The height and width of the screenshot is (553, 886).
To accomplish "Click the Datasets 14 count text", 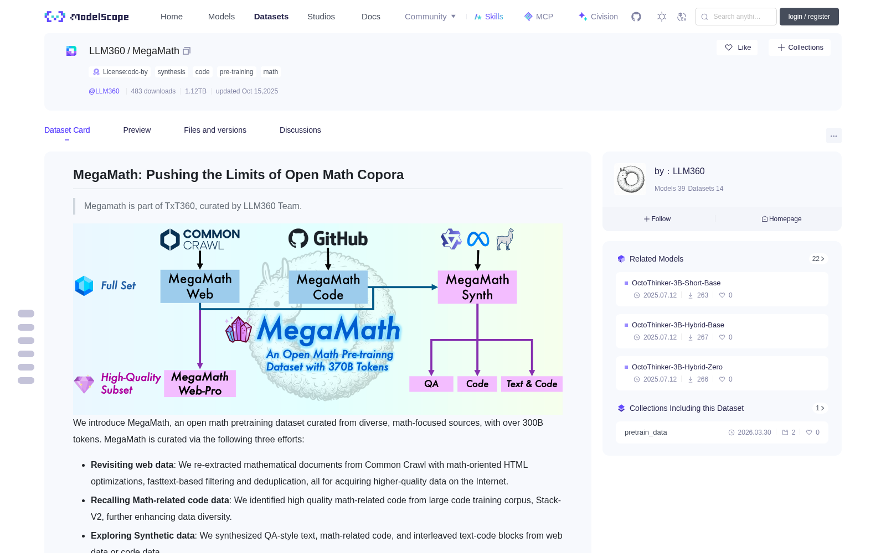I will 705,189.
